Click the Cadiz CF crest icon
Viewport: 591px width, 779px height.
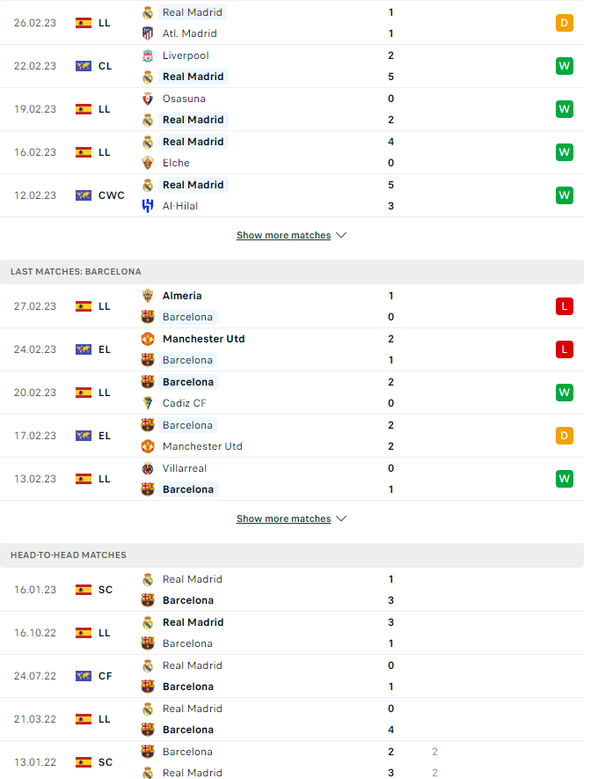coord(148,403)
